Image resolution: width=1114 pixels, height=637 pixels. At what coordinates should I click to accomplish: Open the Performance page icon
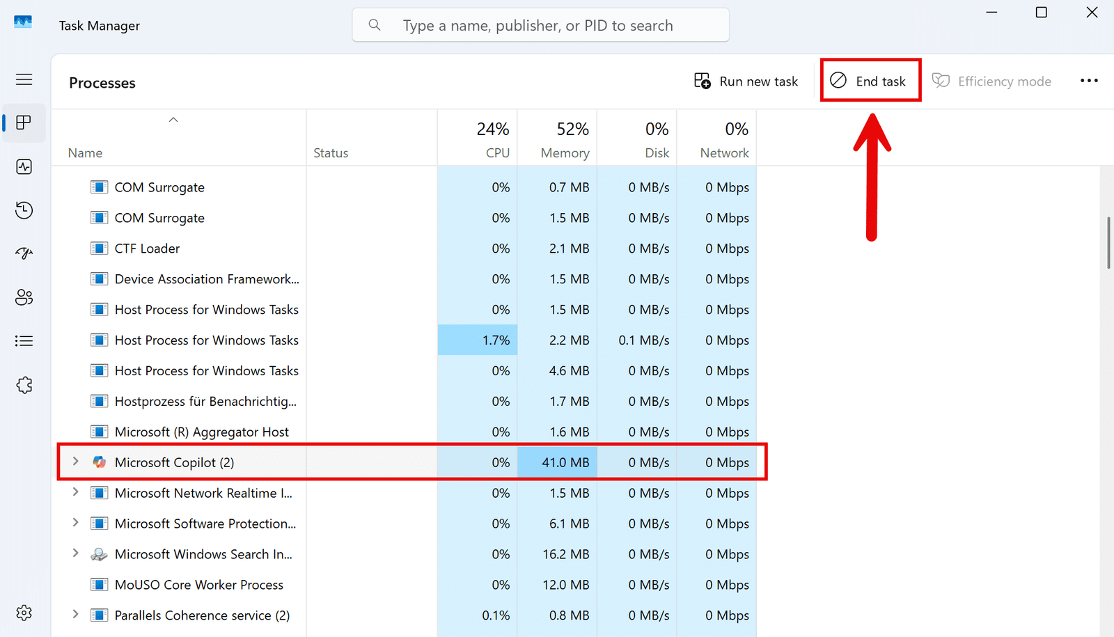(x=24, y=166)
